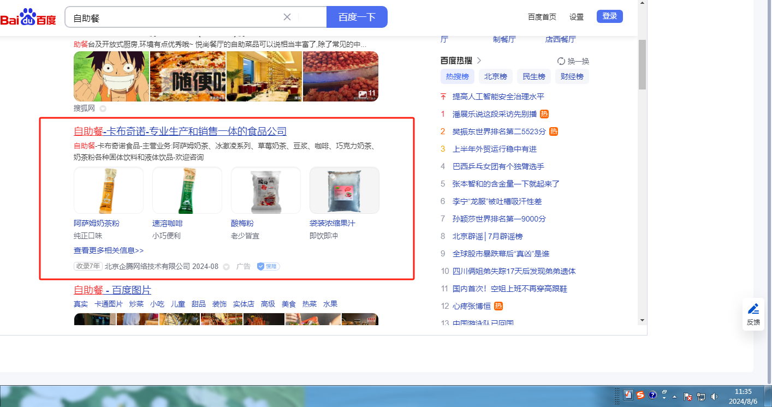Image resolution: width=772 pixels, height=407 pixels.
Task: Switch to the 北京榜 tab
Action: click(496, 76)
